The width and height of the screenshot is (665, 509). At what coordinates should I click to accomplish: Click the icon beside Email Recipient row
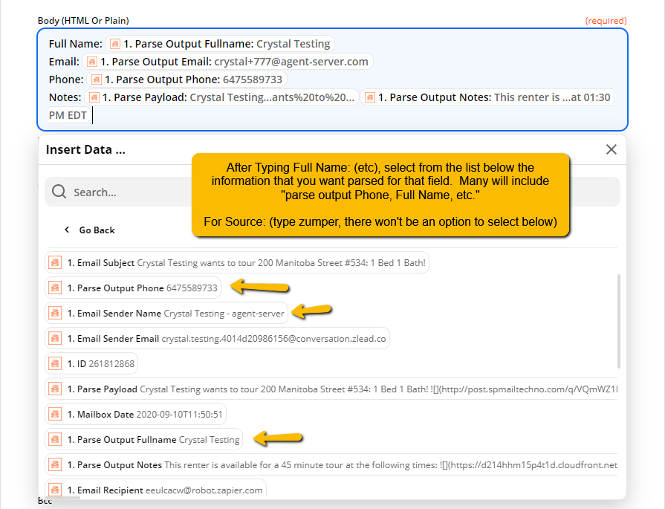point(55,490)
